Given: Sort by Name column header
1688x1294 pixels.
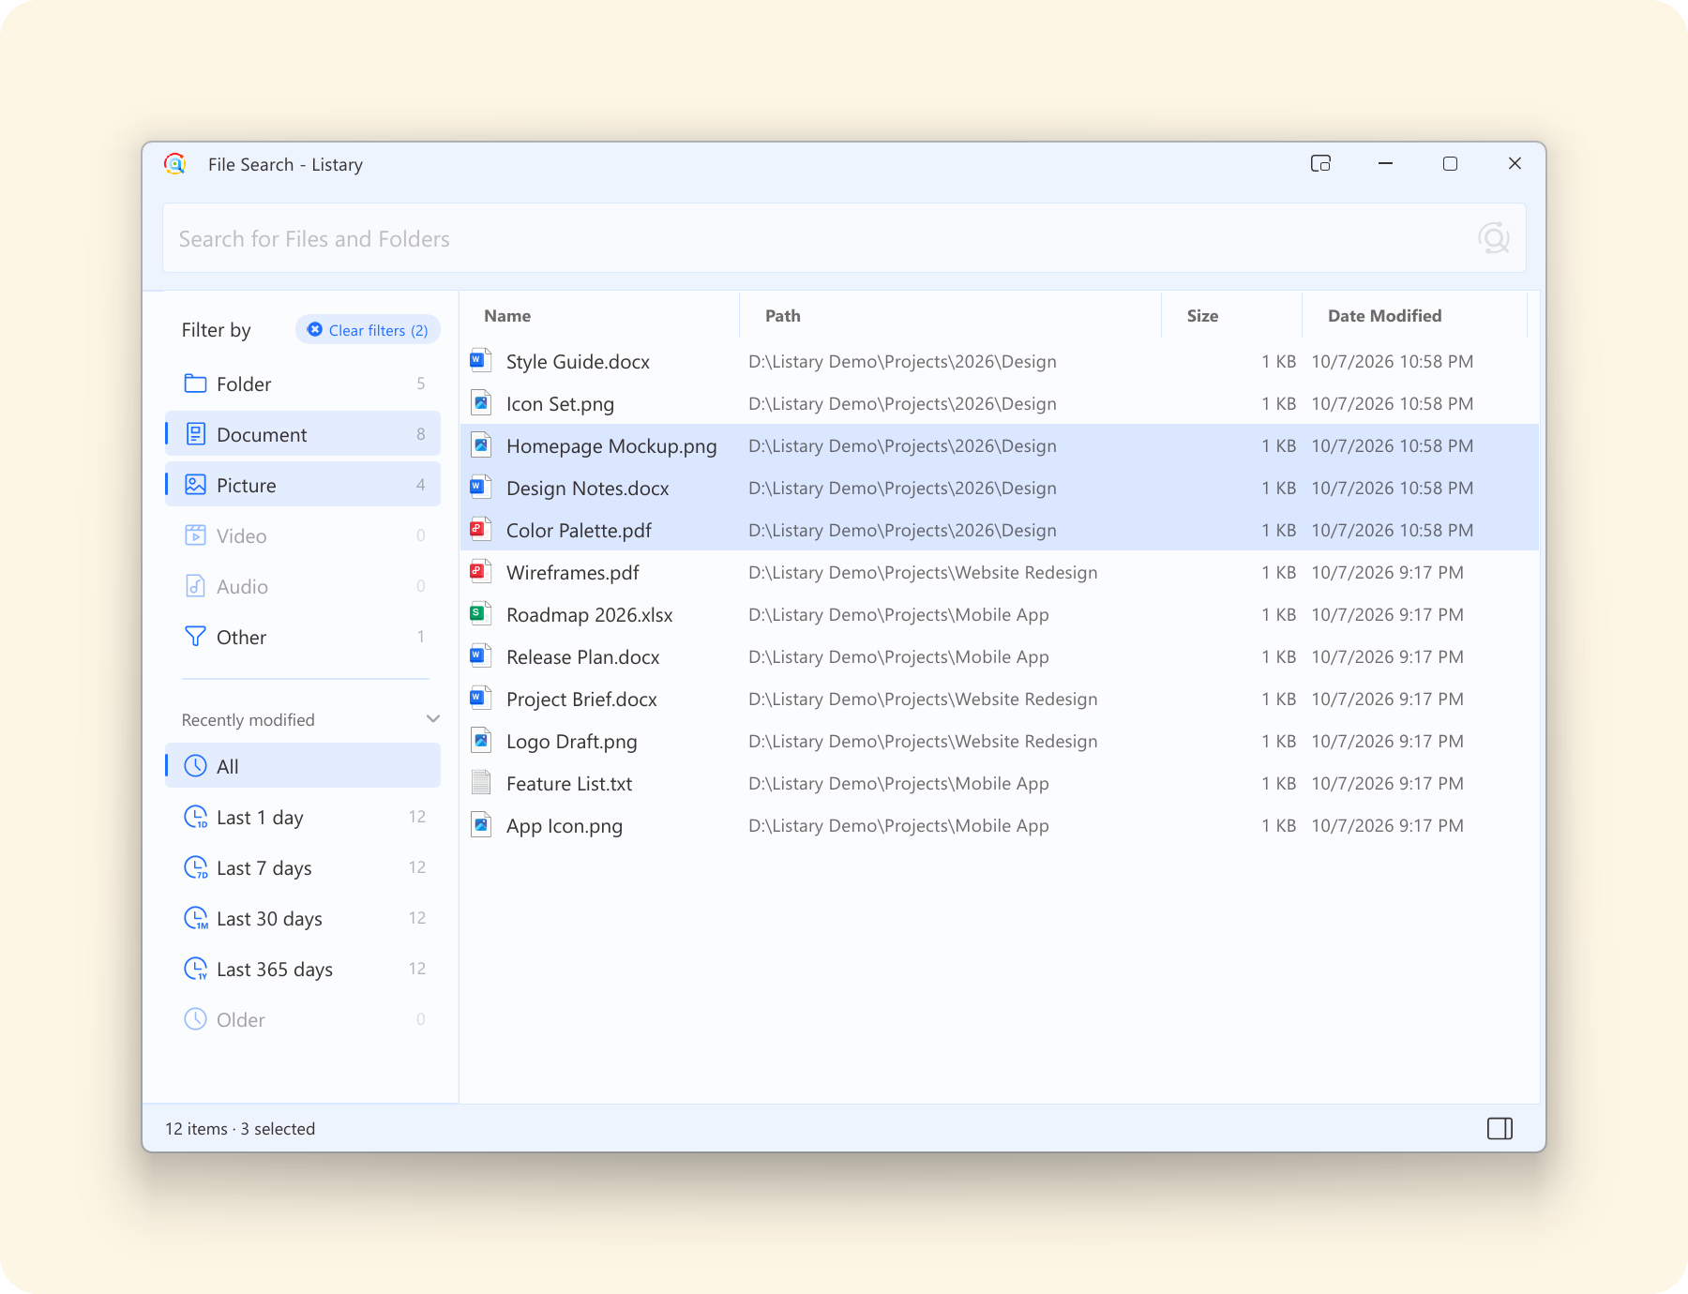Looking at the screenshot, I should click(600, 316).
